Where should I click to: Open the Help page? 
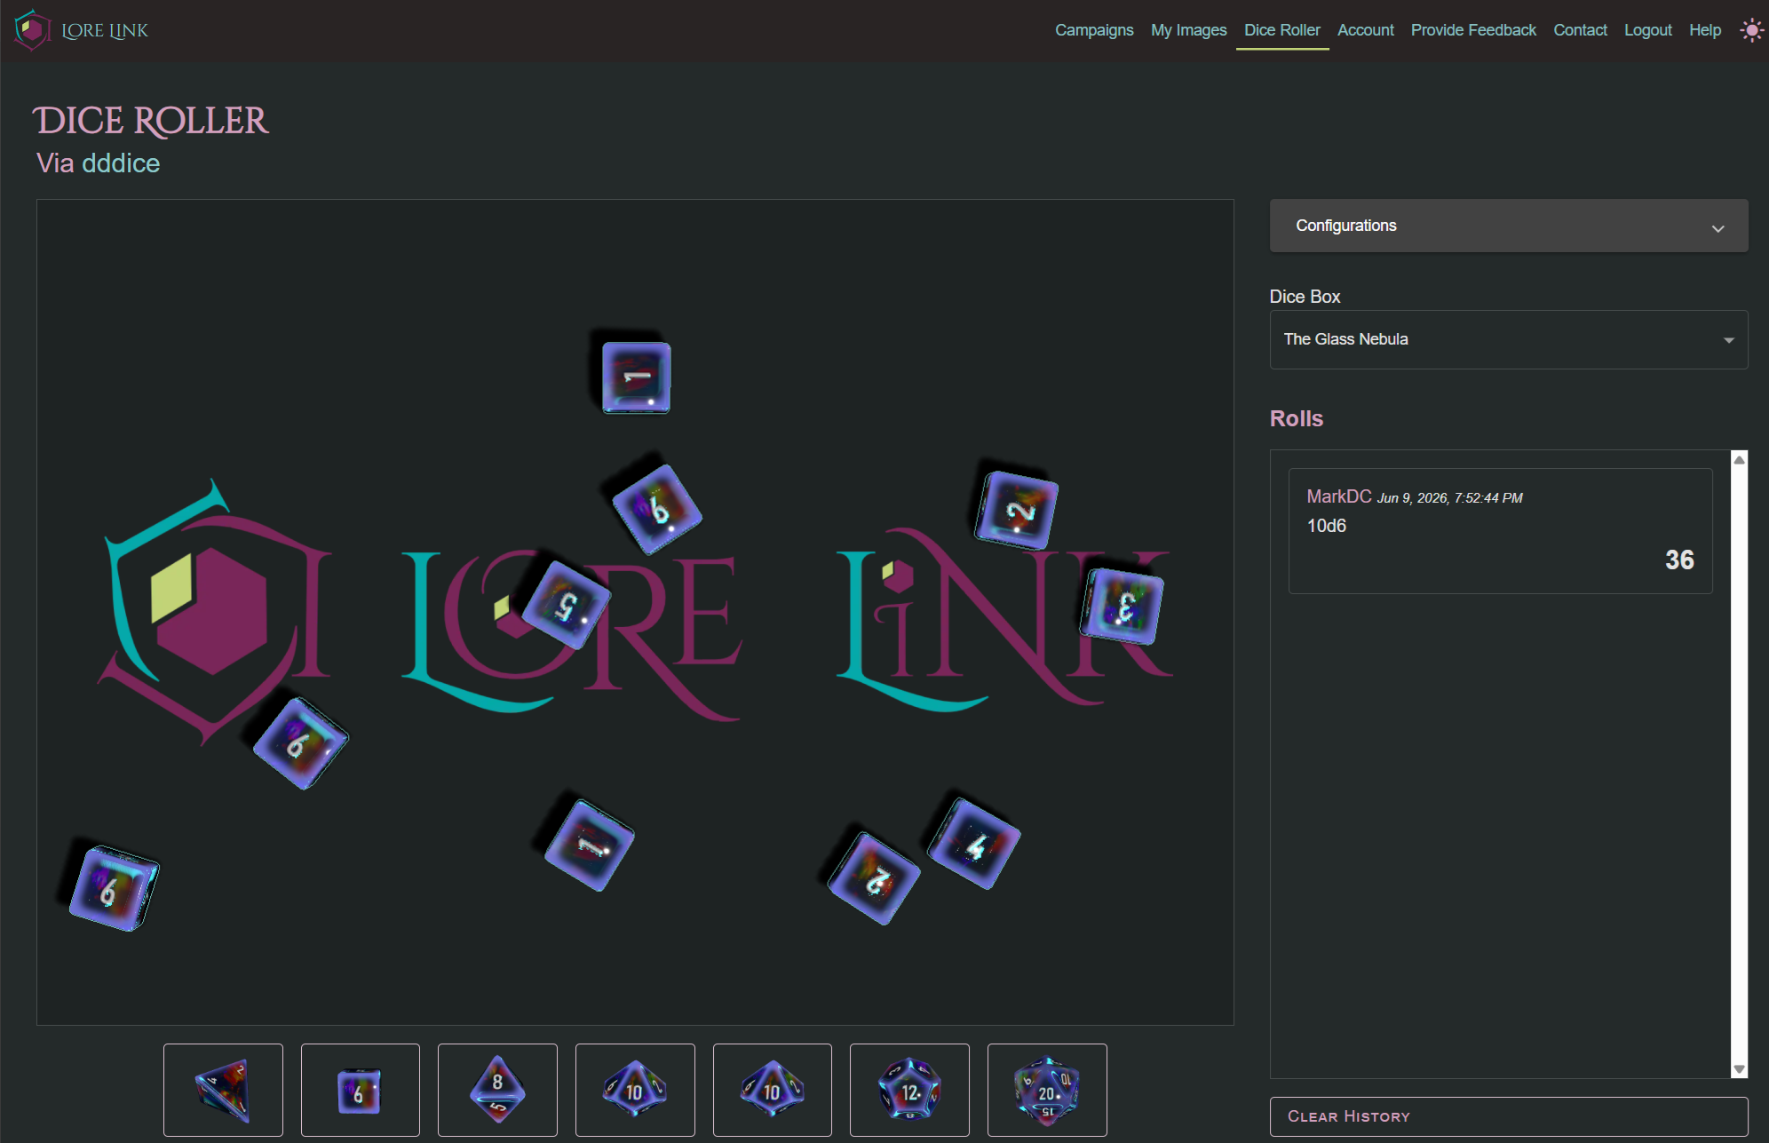pyautogui.click(x=1705, y=30)
